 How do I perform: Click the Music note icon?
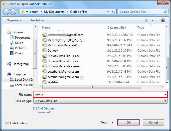(x=12, y=43)
